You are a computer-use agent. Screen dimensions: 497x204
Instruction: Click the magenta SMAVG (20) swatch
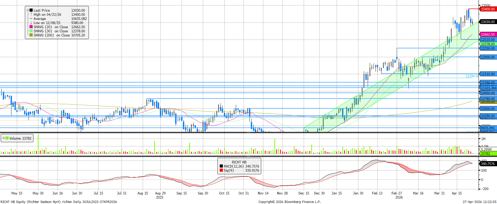[31, 27]
